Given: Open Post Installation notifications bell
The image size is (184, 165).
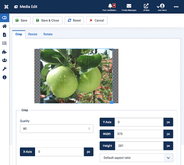Looking at the screenshot, I should [x=110, y=6].
